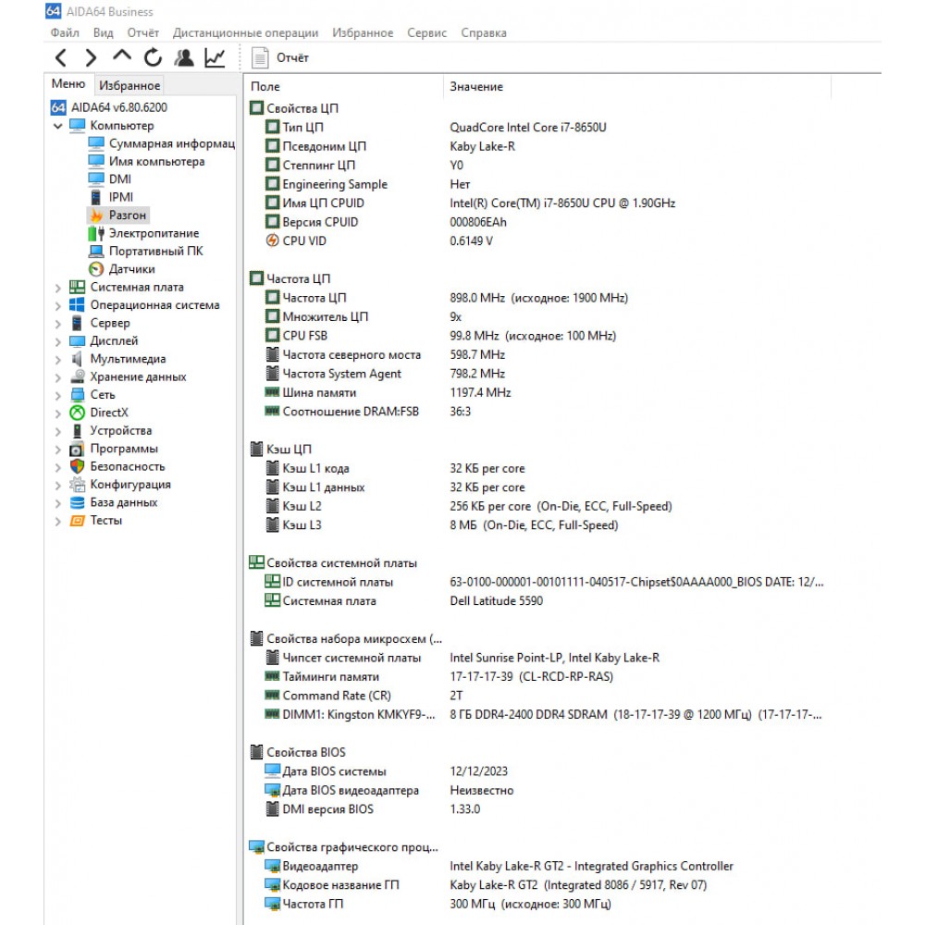This screenshot has width=925, height=925.
Task: Click the server tower icon for Сервер
Action: (x=78, y=323)
